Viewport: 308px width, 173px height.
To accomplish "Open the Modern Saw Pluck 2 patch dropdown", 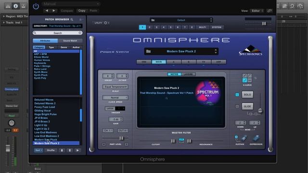I will coord(181,51).
